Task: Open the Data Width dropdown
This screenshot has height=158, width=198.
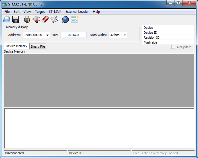Action: 125,35
